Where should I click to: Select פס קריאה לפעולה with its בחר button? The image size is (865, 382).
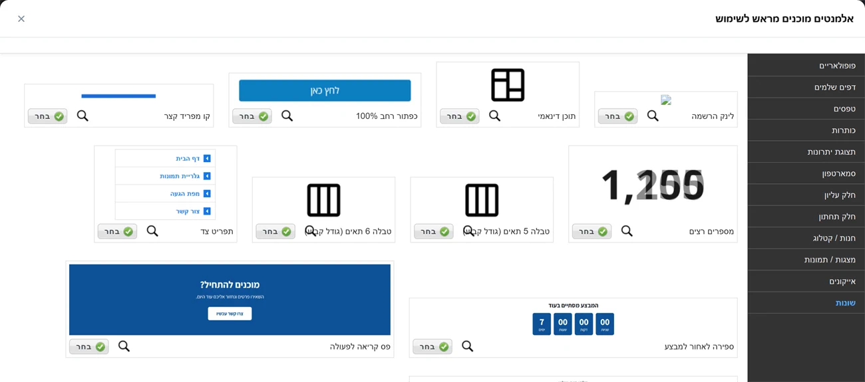point(88,347)
